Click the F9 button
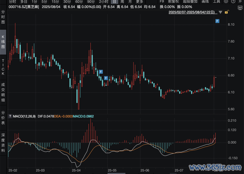Image resolution: width=244 pixels, height=174 pixels. [161, 1]
